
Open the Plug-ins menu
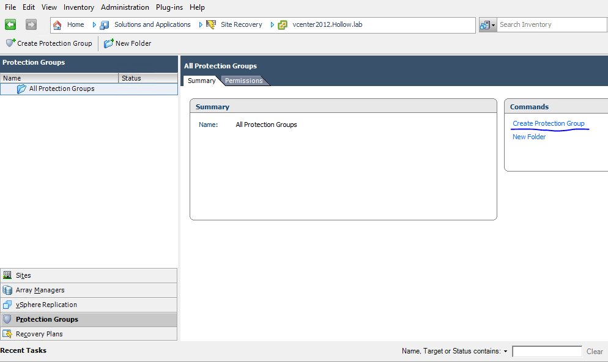click(169, 7)
